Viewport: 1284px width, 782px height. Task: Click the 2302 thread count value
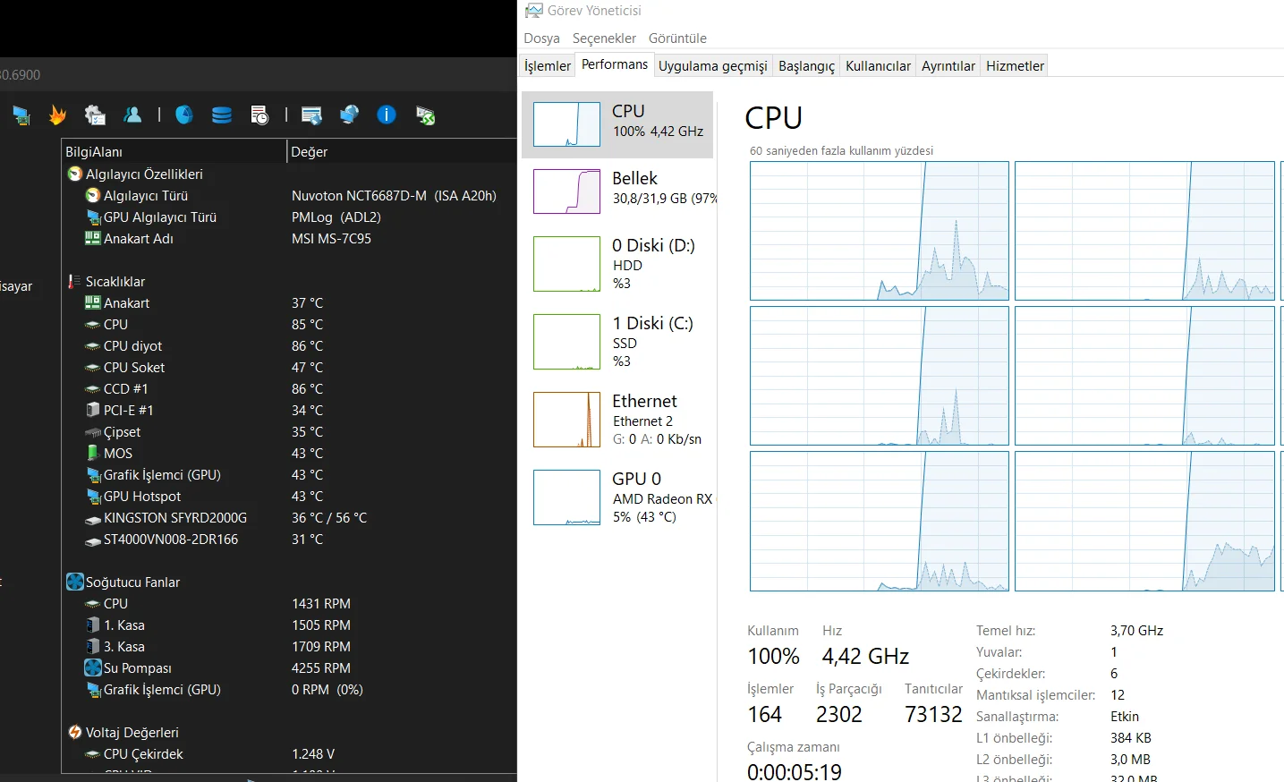839,715
